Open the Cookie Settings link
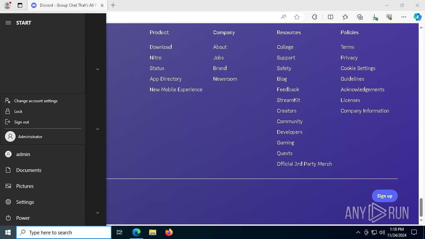Screen dimensions: 425x239 click(x=358, y=68)
